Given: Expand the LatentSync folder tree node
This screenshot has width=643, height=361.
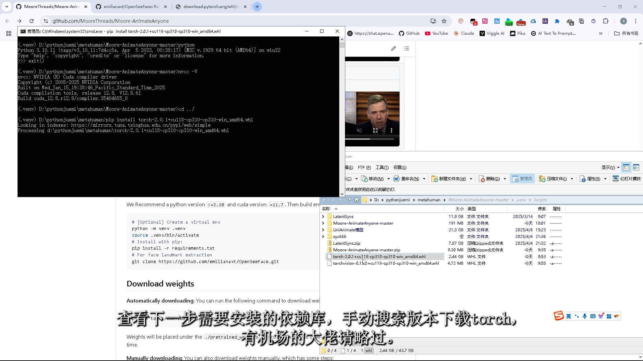Looking at the screenshot, I should (x=323, y=217).
